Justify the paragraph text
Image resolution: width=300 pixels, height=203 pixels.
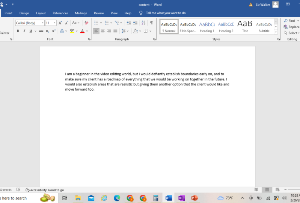(115, 31)
